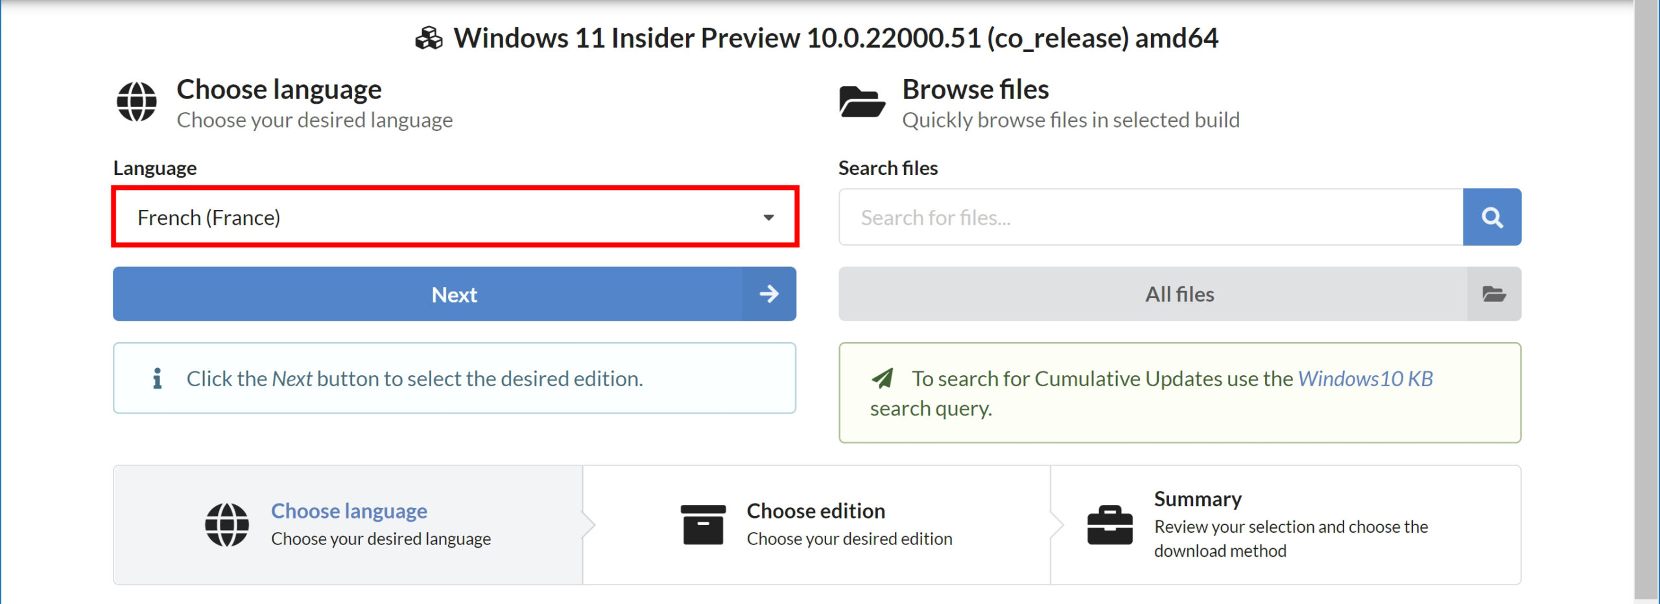Click the globe icon in the Choose language step

pyautogui.click(x=227, y=525)
